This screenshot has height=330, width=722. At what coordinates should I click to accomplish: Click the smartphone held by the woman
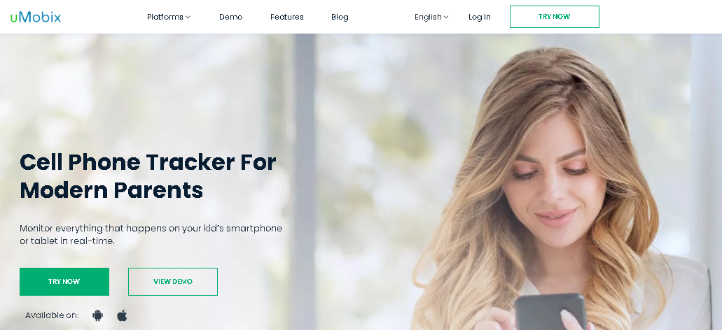(x=550, y=312)
